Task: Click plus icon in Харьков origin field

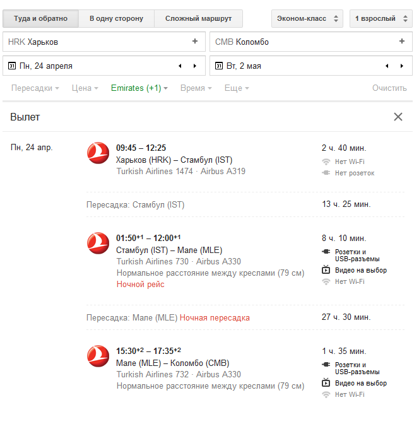Action: click(x=195, y=42)
